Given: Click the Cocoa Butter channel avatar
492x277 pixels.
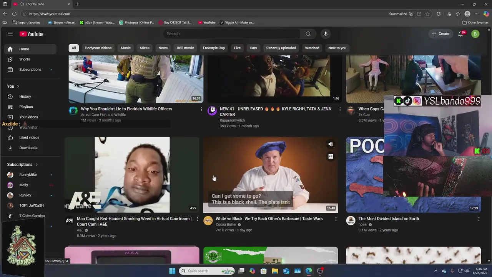Looking at the screenshot, I should 208,221.
